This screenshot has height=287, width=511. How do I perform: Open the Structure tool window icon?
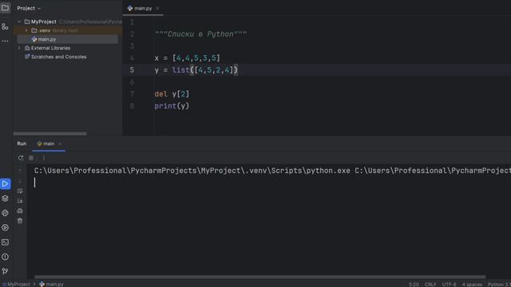(6, 26)
